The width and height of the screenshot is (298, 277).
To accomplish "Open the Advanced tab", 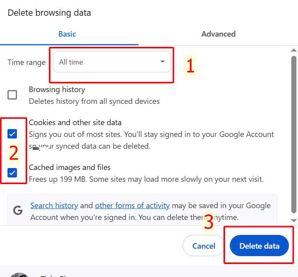I will coord(218,34).
